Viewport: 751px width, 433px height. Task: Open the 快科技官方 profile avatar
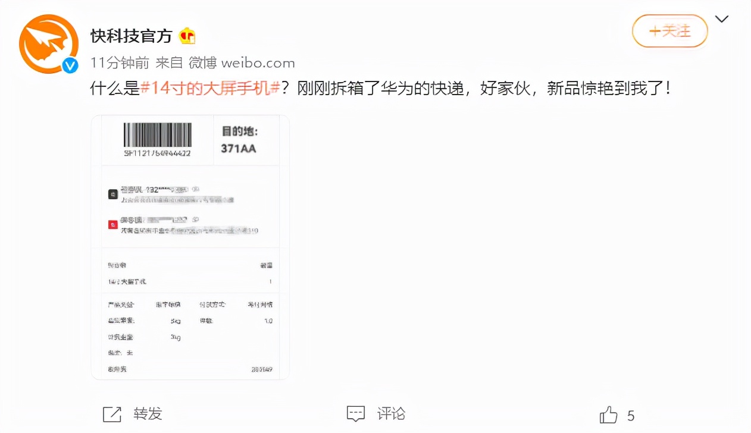(x=49, y=44)
